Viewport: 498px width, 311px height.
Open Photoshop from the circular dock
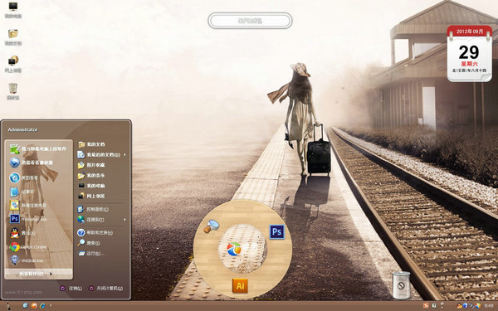click(277, 232)
